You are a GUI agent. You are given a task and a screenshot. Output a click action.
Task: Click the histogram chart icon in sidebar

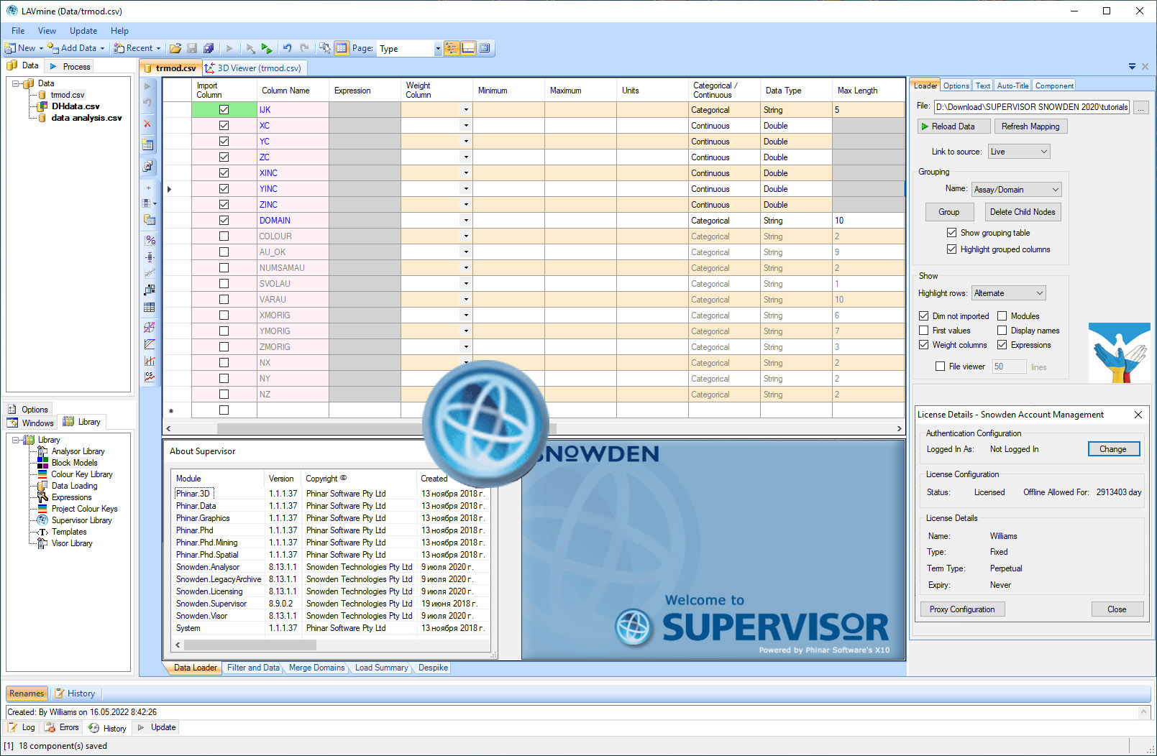(x=150, y=361)
